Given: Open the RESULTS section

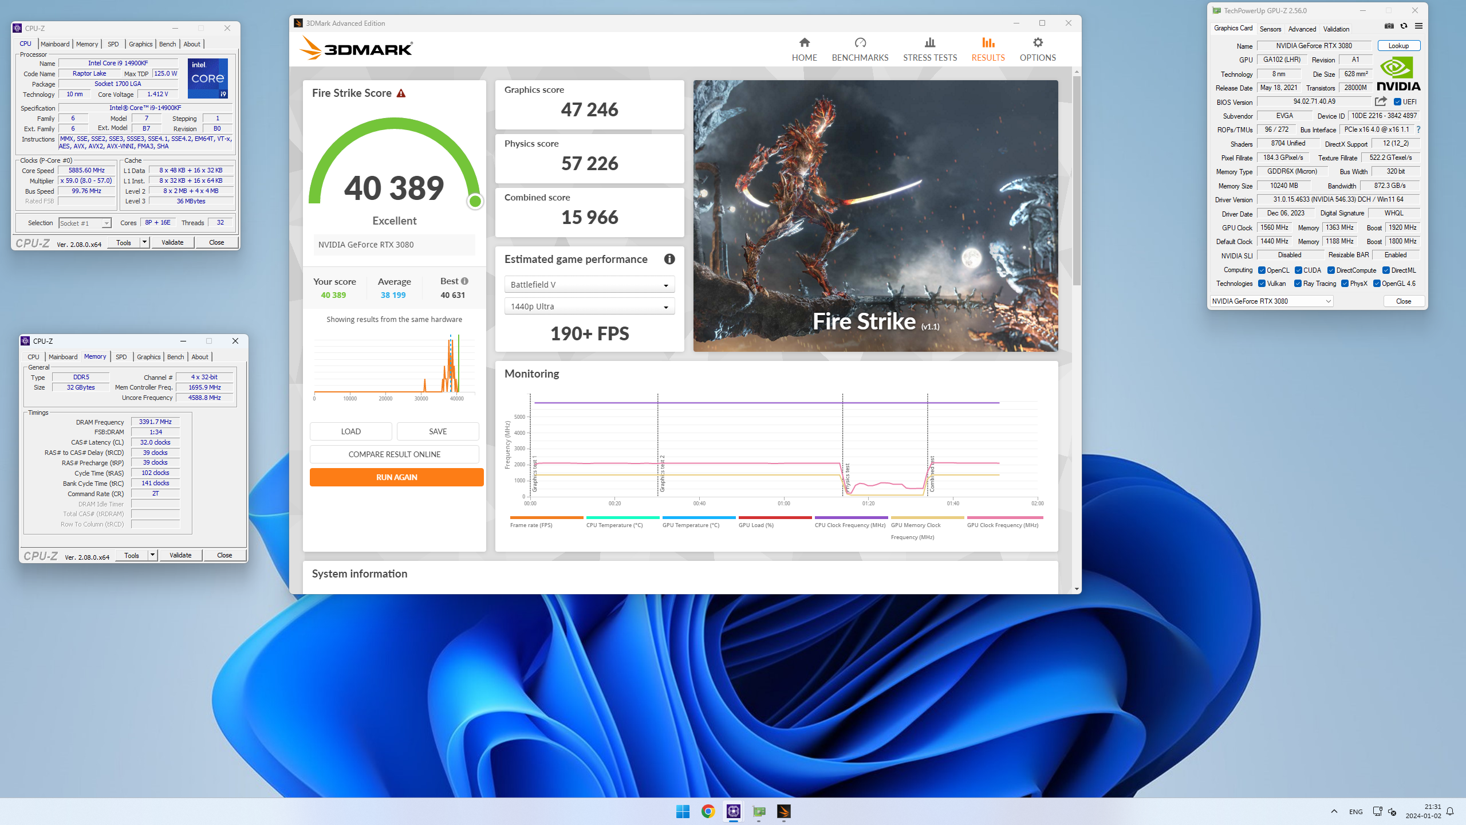Looking at the screenshot, I should pyautogui.click(x=988, y=49).
